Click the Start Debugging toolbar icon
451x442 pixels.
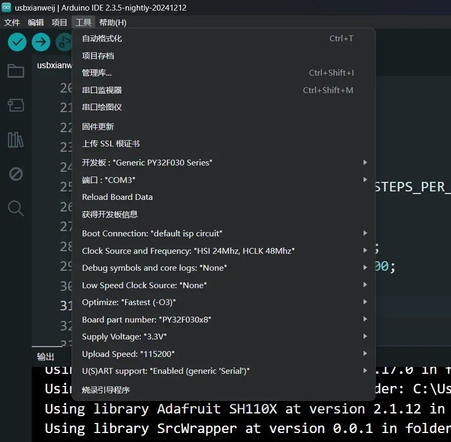pyautogui.click(x=64, y=42)
